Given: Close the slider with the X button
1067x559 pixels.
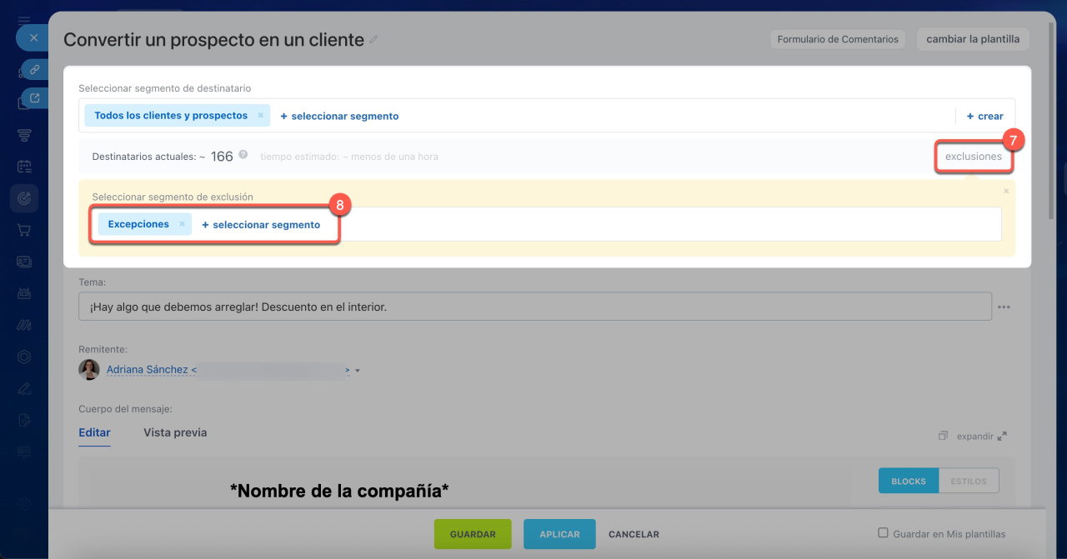Looking at the screenshot, I should click(x=33, y=37).
